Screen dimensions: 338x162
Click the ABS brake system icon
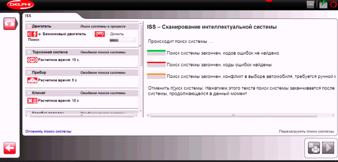32,60
